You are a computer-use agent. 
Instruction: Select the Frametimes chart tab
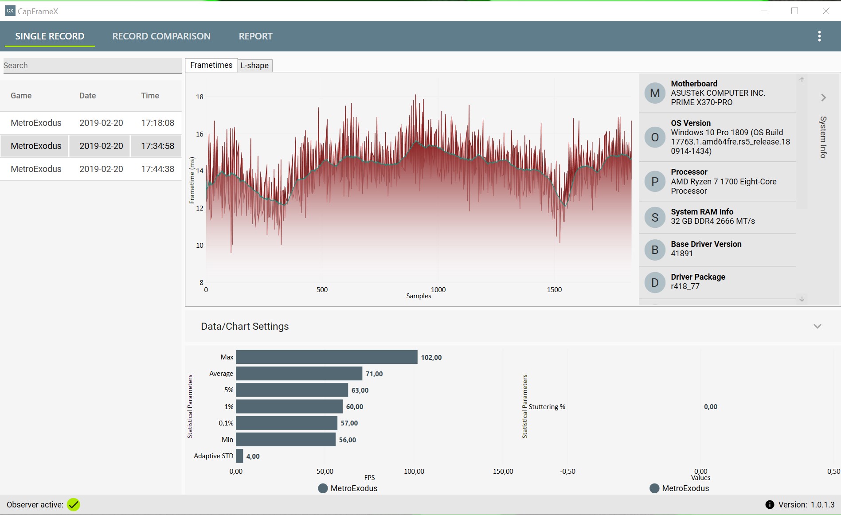(211, 65)
